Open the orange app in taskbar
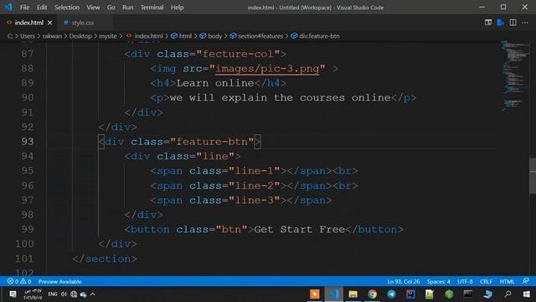The width and height of the screenshot is (536, 302). point(315,294)
